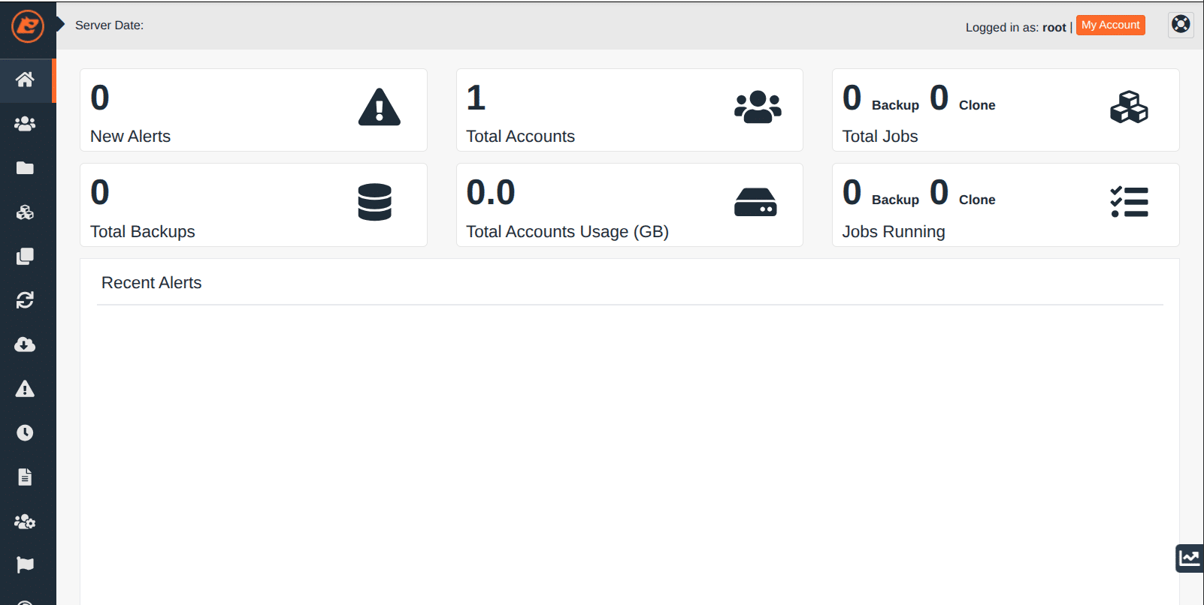Select the clone (stacked pages) sidebar icon

point(25,257)
